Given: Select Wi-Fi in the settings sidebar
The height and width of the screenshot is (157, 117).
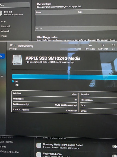Looking at the screenshot, I should click(3, 22).
